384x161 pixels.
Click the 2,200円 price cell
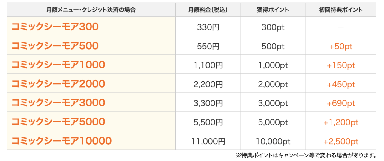coord(208,85)
